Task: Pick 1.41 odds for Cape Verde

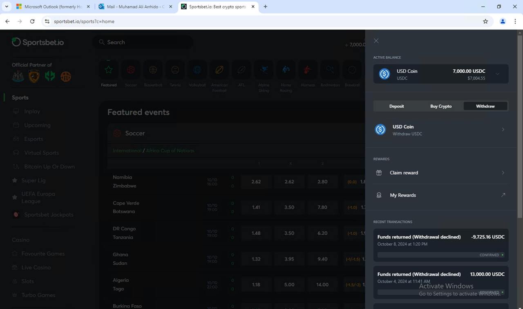Action: tap(256, 207)
